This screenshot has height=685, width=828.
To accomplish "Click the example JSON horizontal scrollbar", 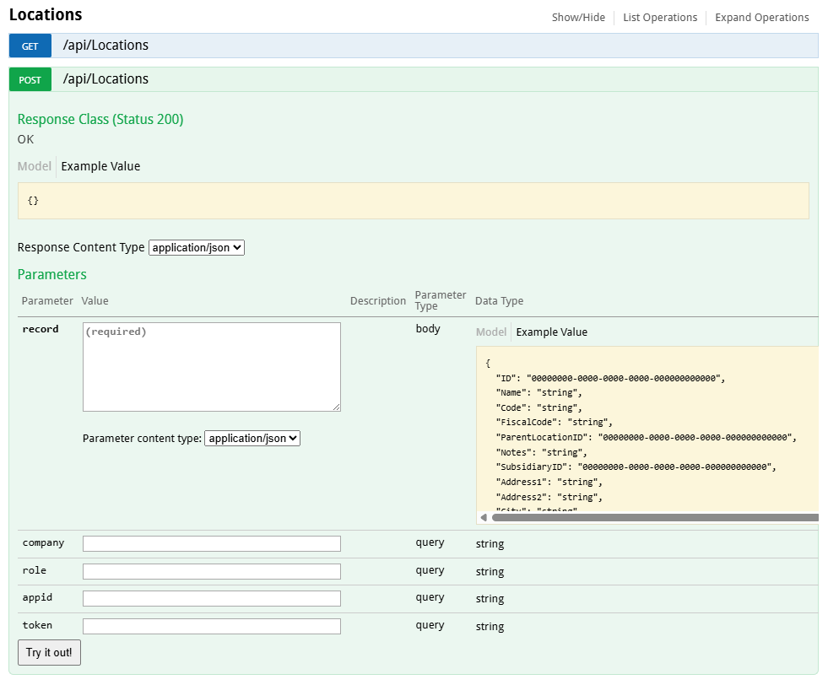I will [x=654, y=518].
